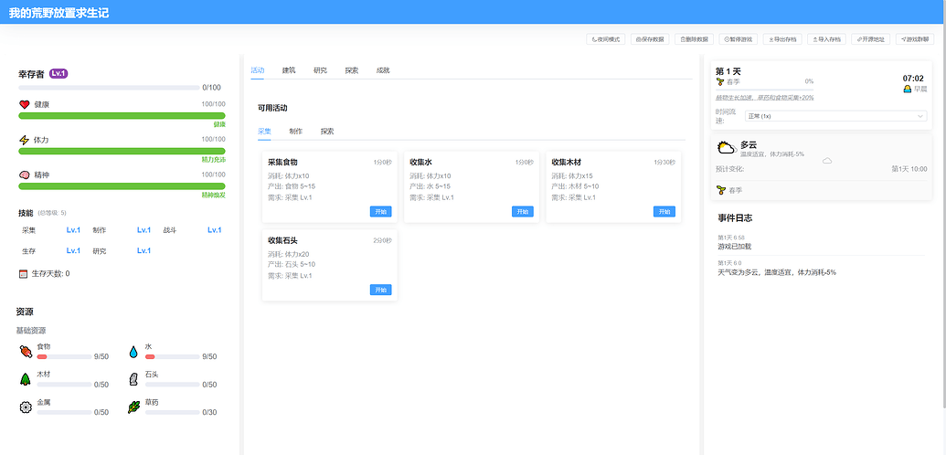Click the 删除数据 delete data button
946x455 pixels.
(x=694, y=39)
